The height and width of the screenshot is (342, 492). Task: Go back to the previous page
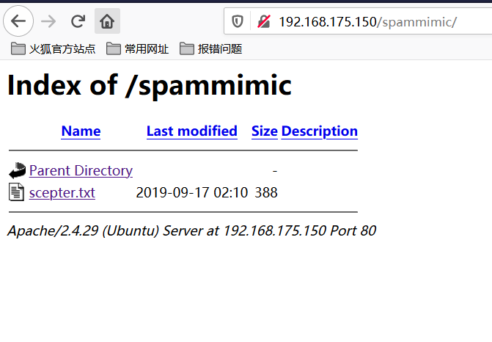[x=18, y=21]
